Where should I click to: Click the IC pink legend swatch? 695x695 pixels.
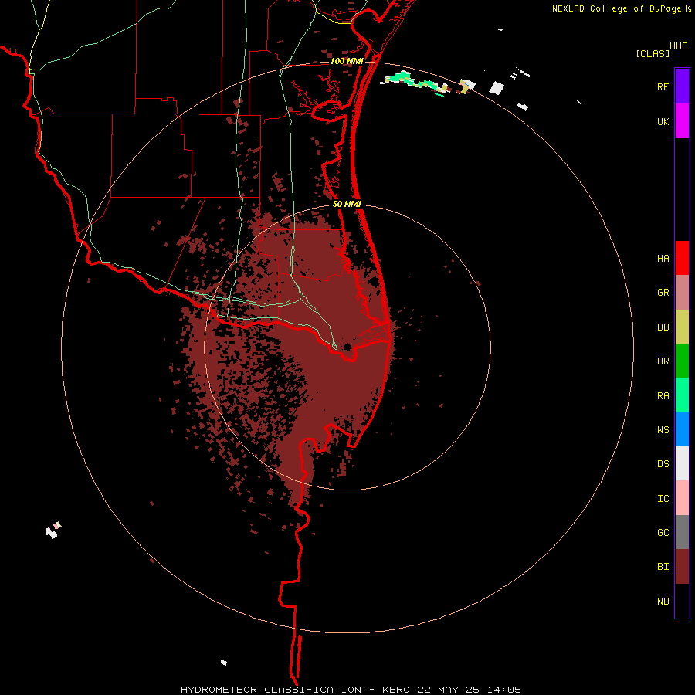click(682, 498)
